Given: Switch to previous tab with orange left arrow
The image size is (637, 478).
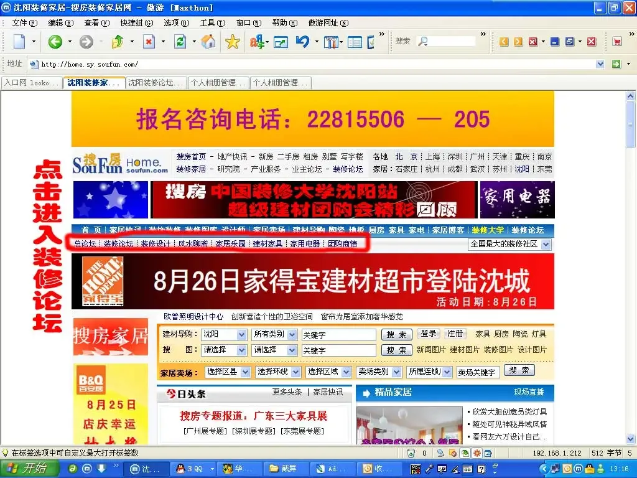Looking at the screenshot, I should tap(504, 42).
